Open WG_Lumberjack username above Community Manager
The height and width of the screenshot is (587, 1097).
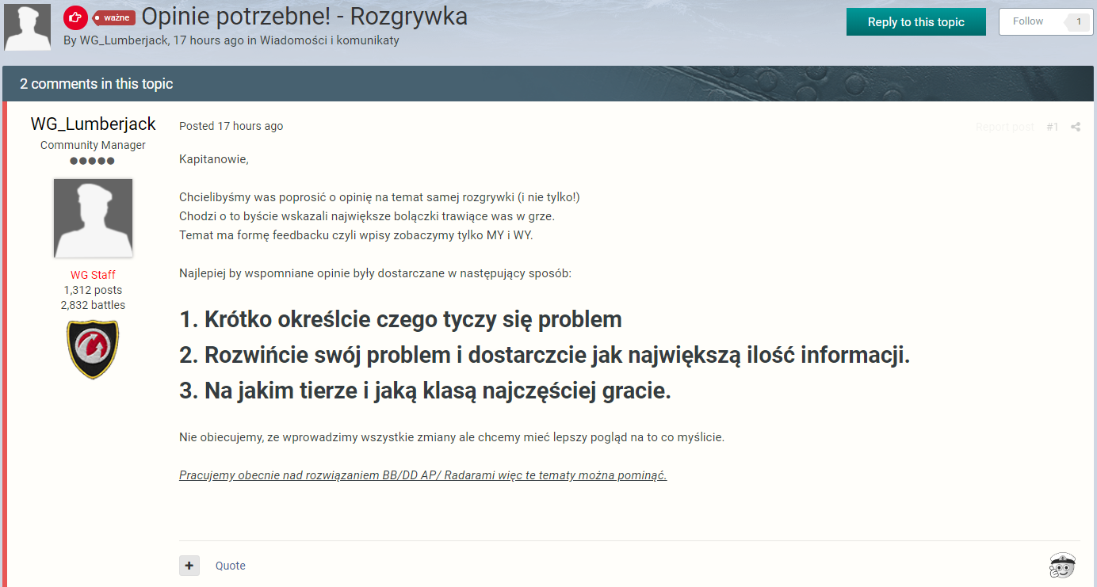point(93,124)
